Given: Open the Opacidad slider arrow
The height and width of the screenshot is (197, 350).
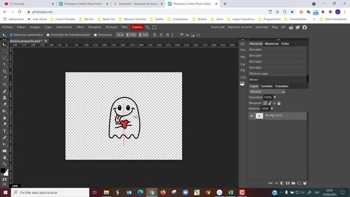Looking at the screenshot, I should click(x=275, y=97).
